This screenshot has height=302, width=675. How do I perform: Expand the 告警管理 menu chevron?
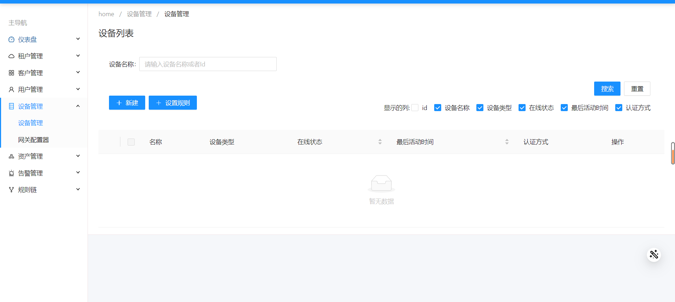click(x=78, y=173)
